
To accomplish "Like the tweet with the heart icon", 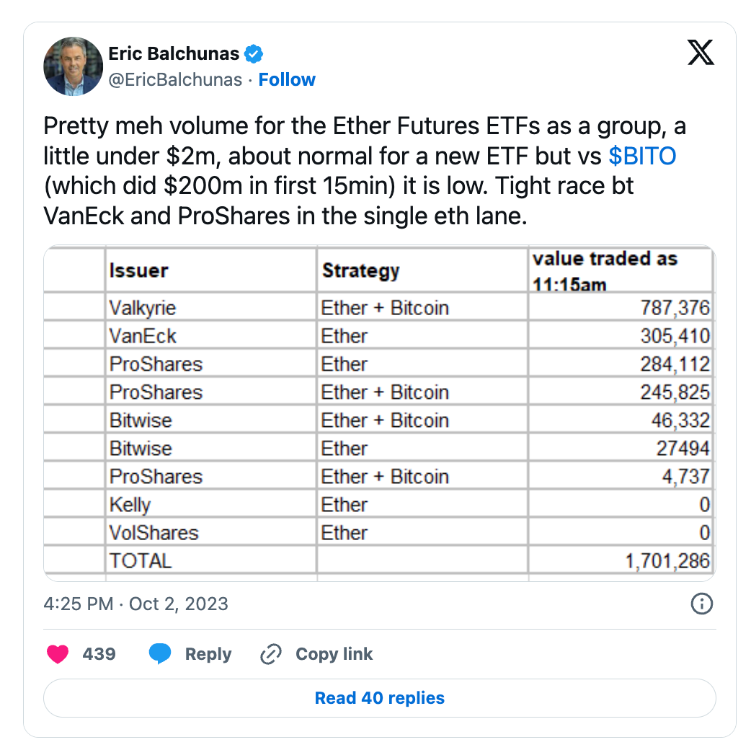I will coord(58,654).
